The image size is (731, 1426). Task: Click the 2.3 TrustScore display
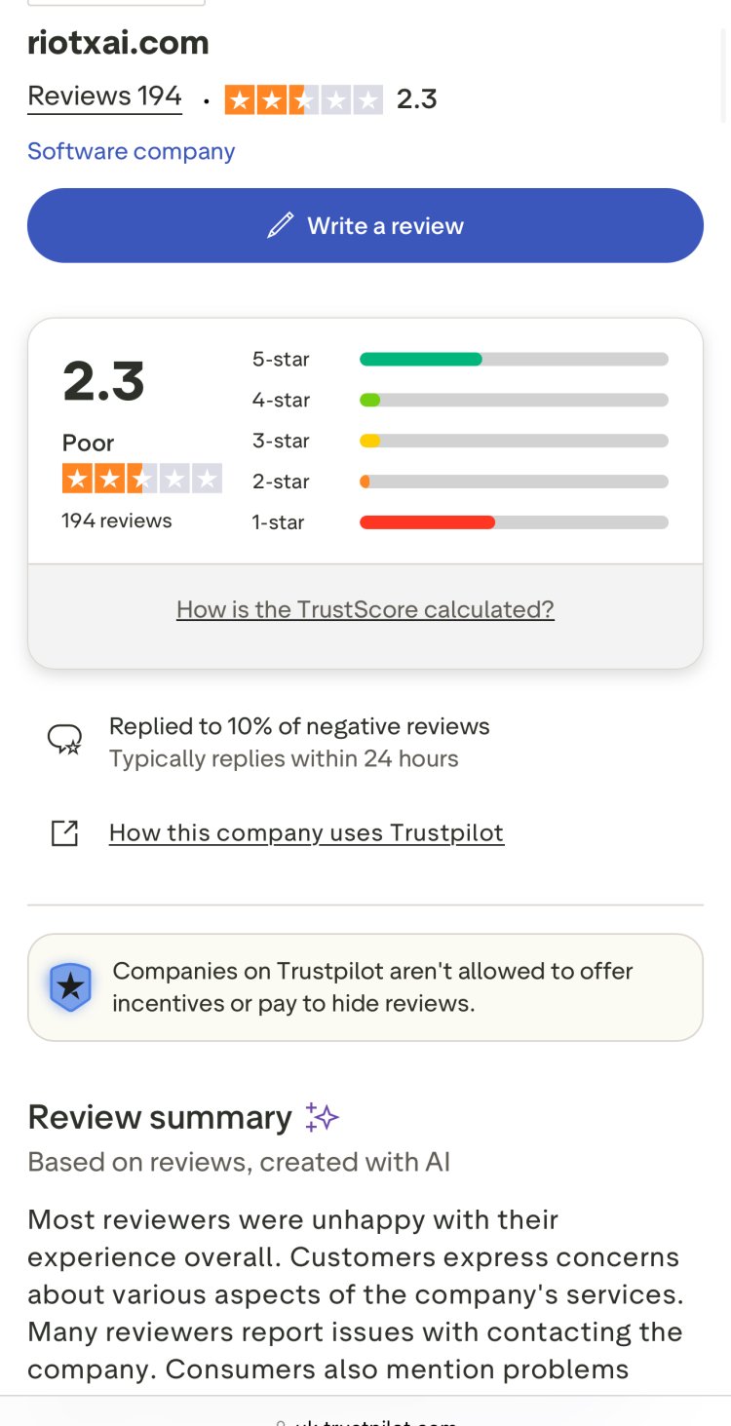(x=102, y=381)
